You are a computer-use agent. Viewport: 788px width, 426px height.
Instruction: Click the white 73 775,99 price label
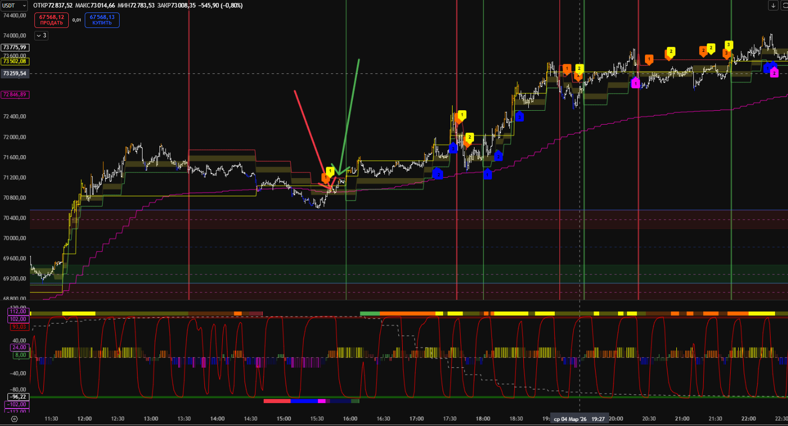(x=15, y=47)
